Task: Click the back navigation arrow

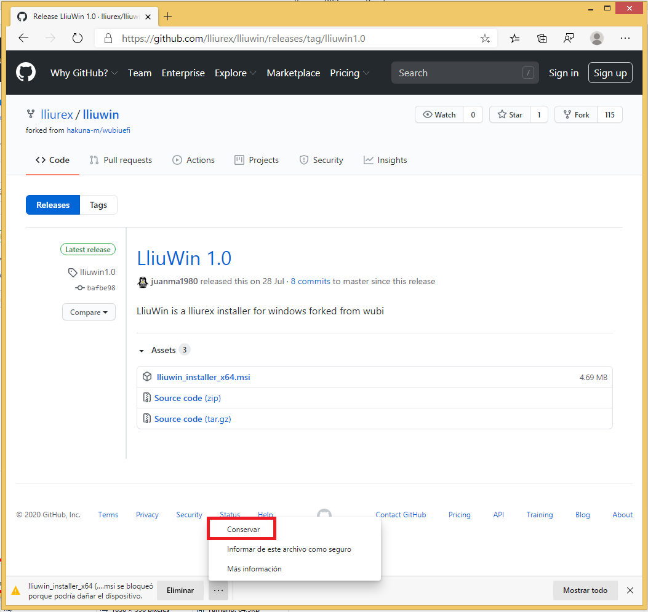Action: (23, 38)
